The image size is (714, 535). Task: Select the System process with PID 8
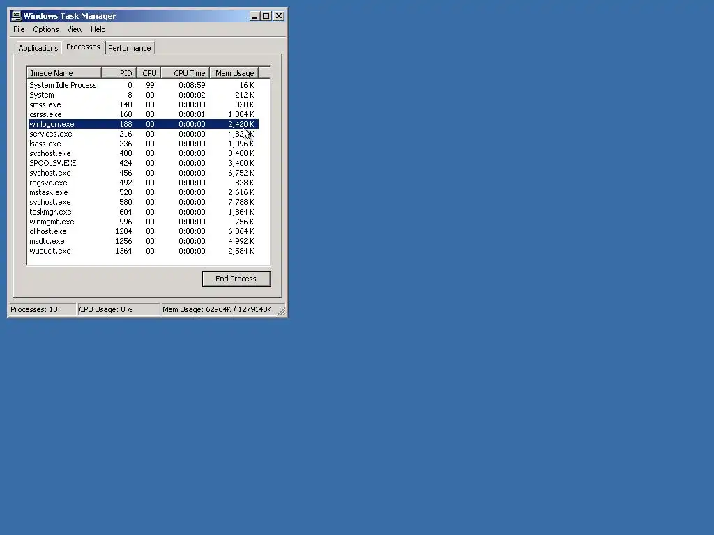coord(143,95)
